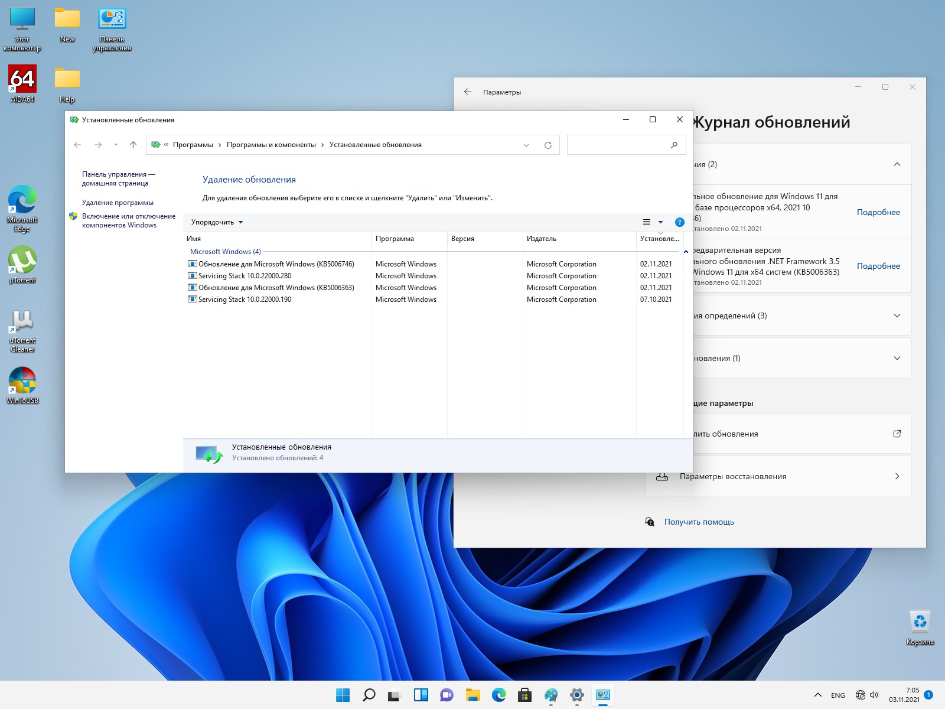Open WinToUSB desktop shortcut
Viewport: 945px width, 709px height.
point(22,385)
